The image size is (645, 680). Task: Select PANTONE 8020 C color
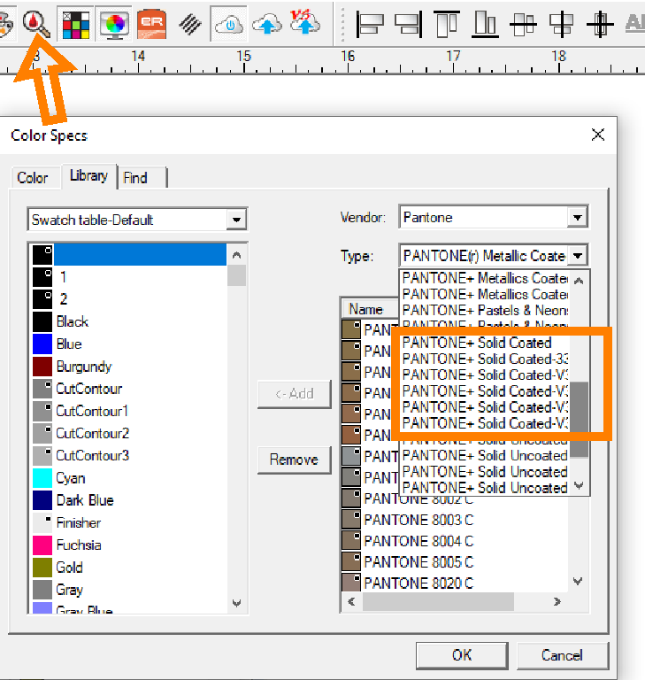tap(455, 583)
